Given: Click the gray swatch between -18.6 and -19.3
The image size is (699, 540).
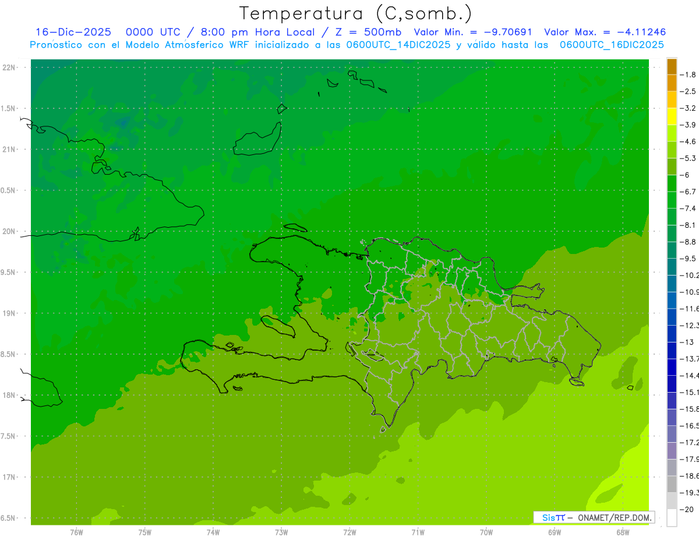Looking at the screenshot, I should pos(672,485).
